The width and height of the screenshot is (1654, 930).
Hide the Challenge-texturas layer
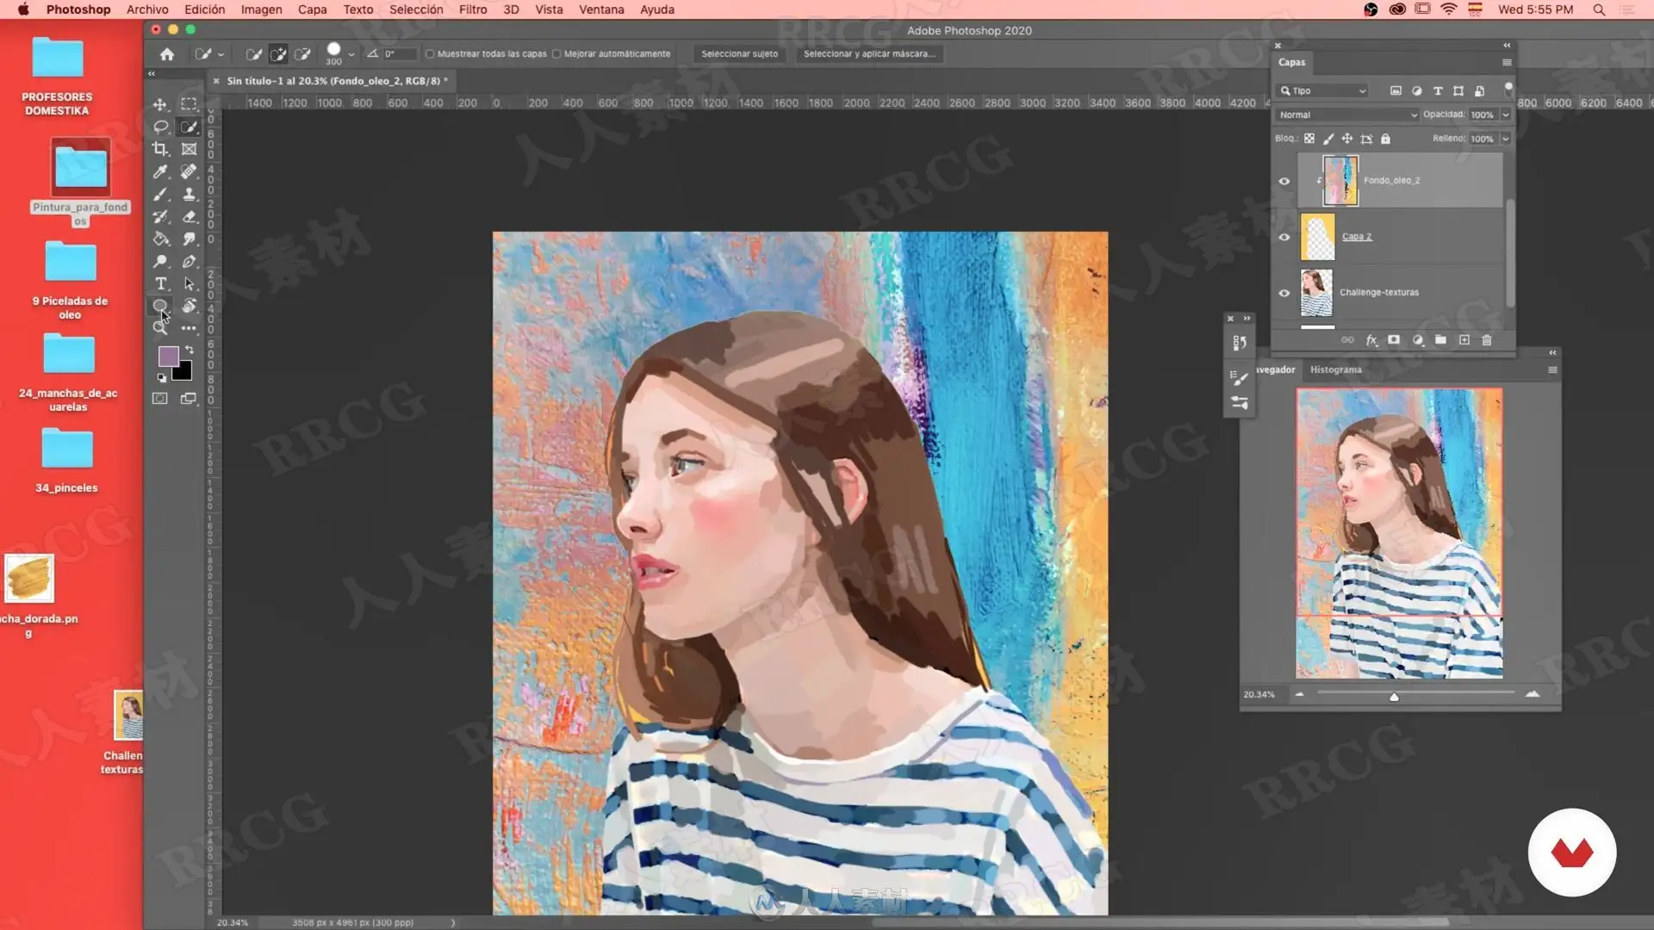pos(1284,293)
